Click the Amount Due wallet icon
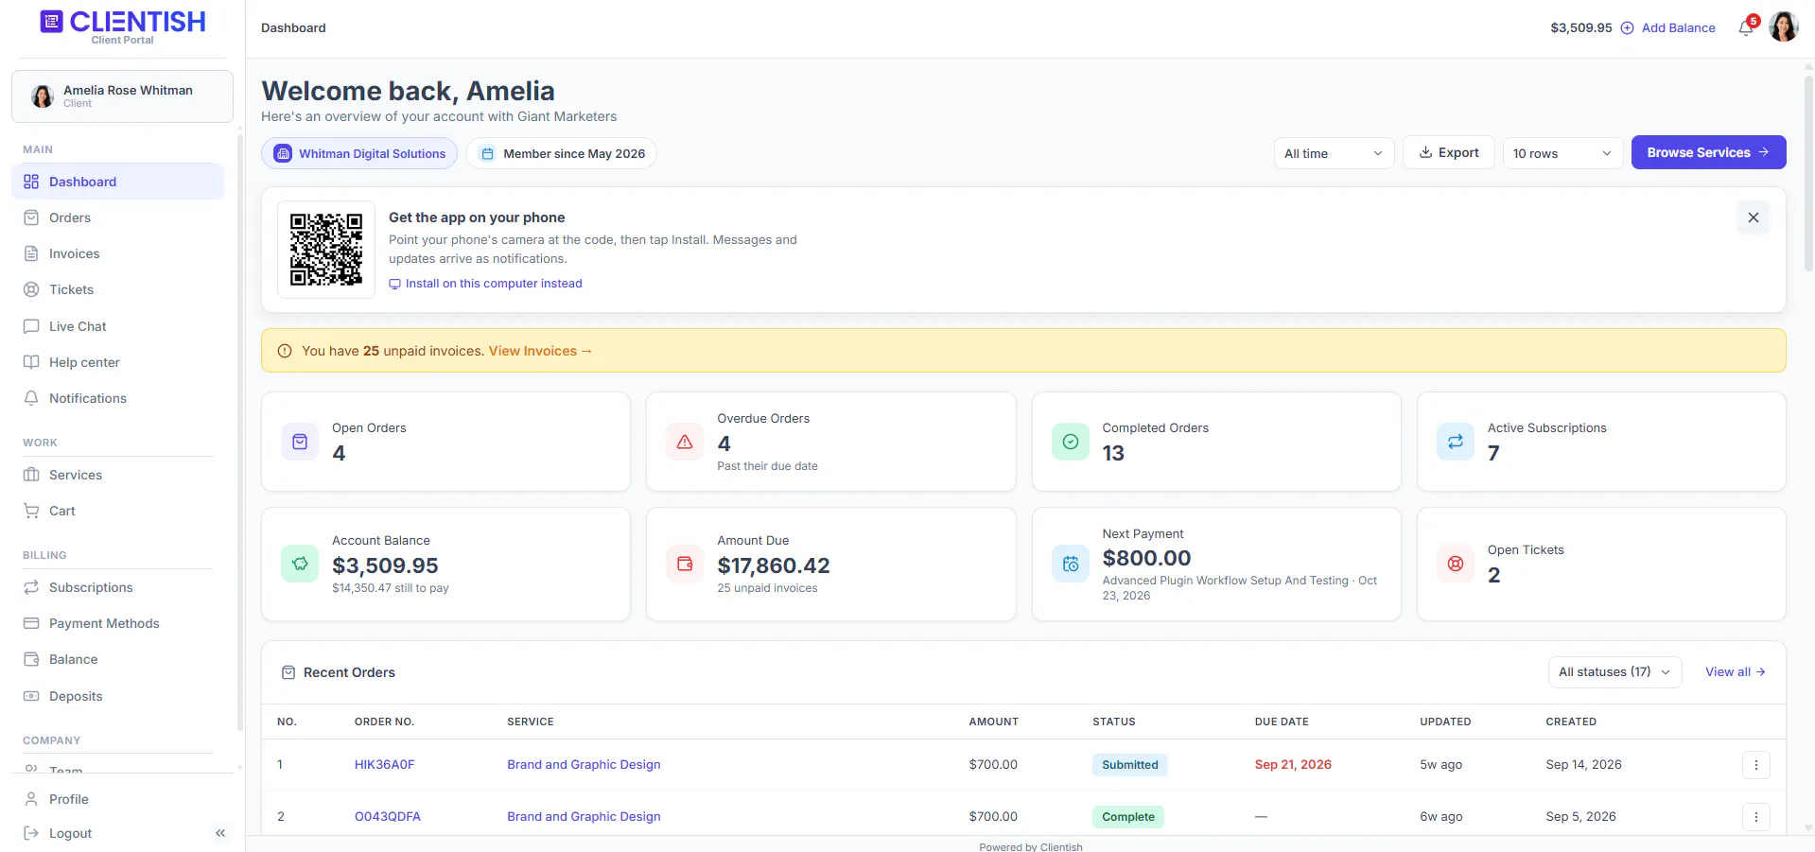The height and width of the screenshot is (852, 1815). (x=685, y=564)
